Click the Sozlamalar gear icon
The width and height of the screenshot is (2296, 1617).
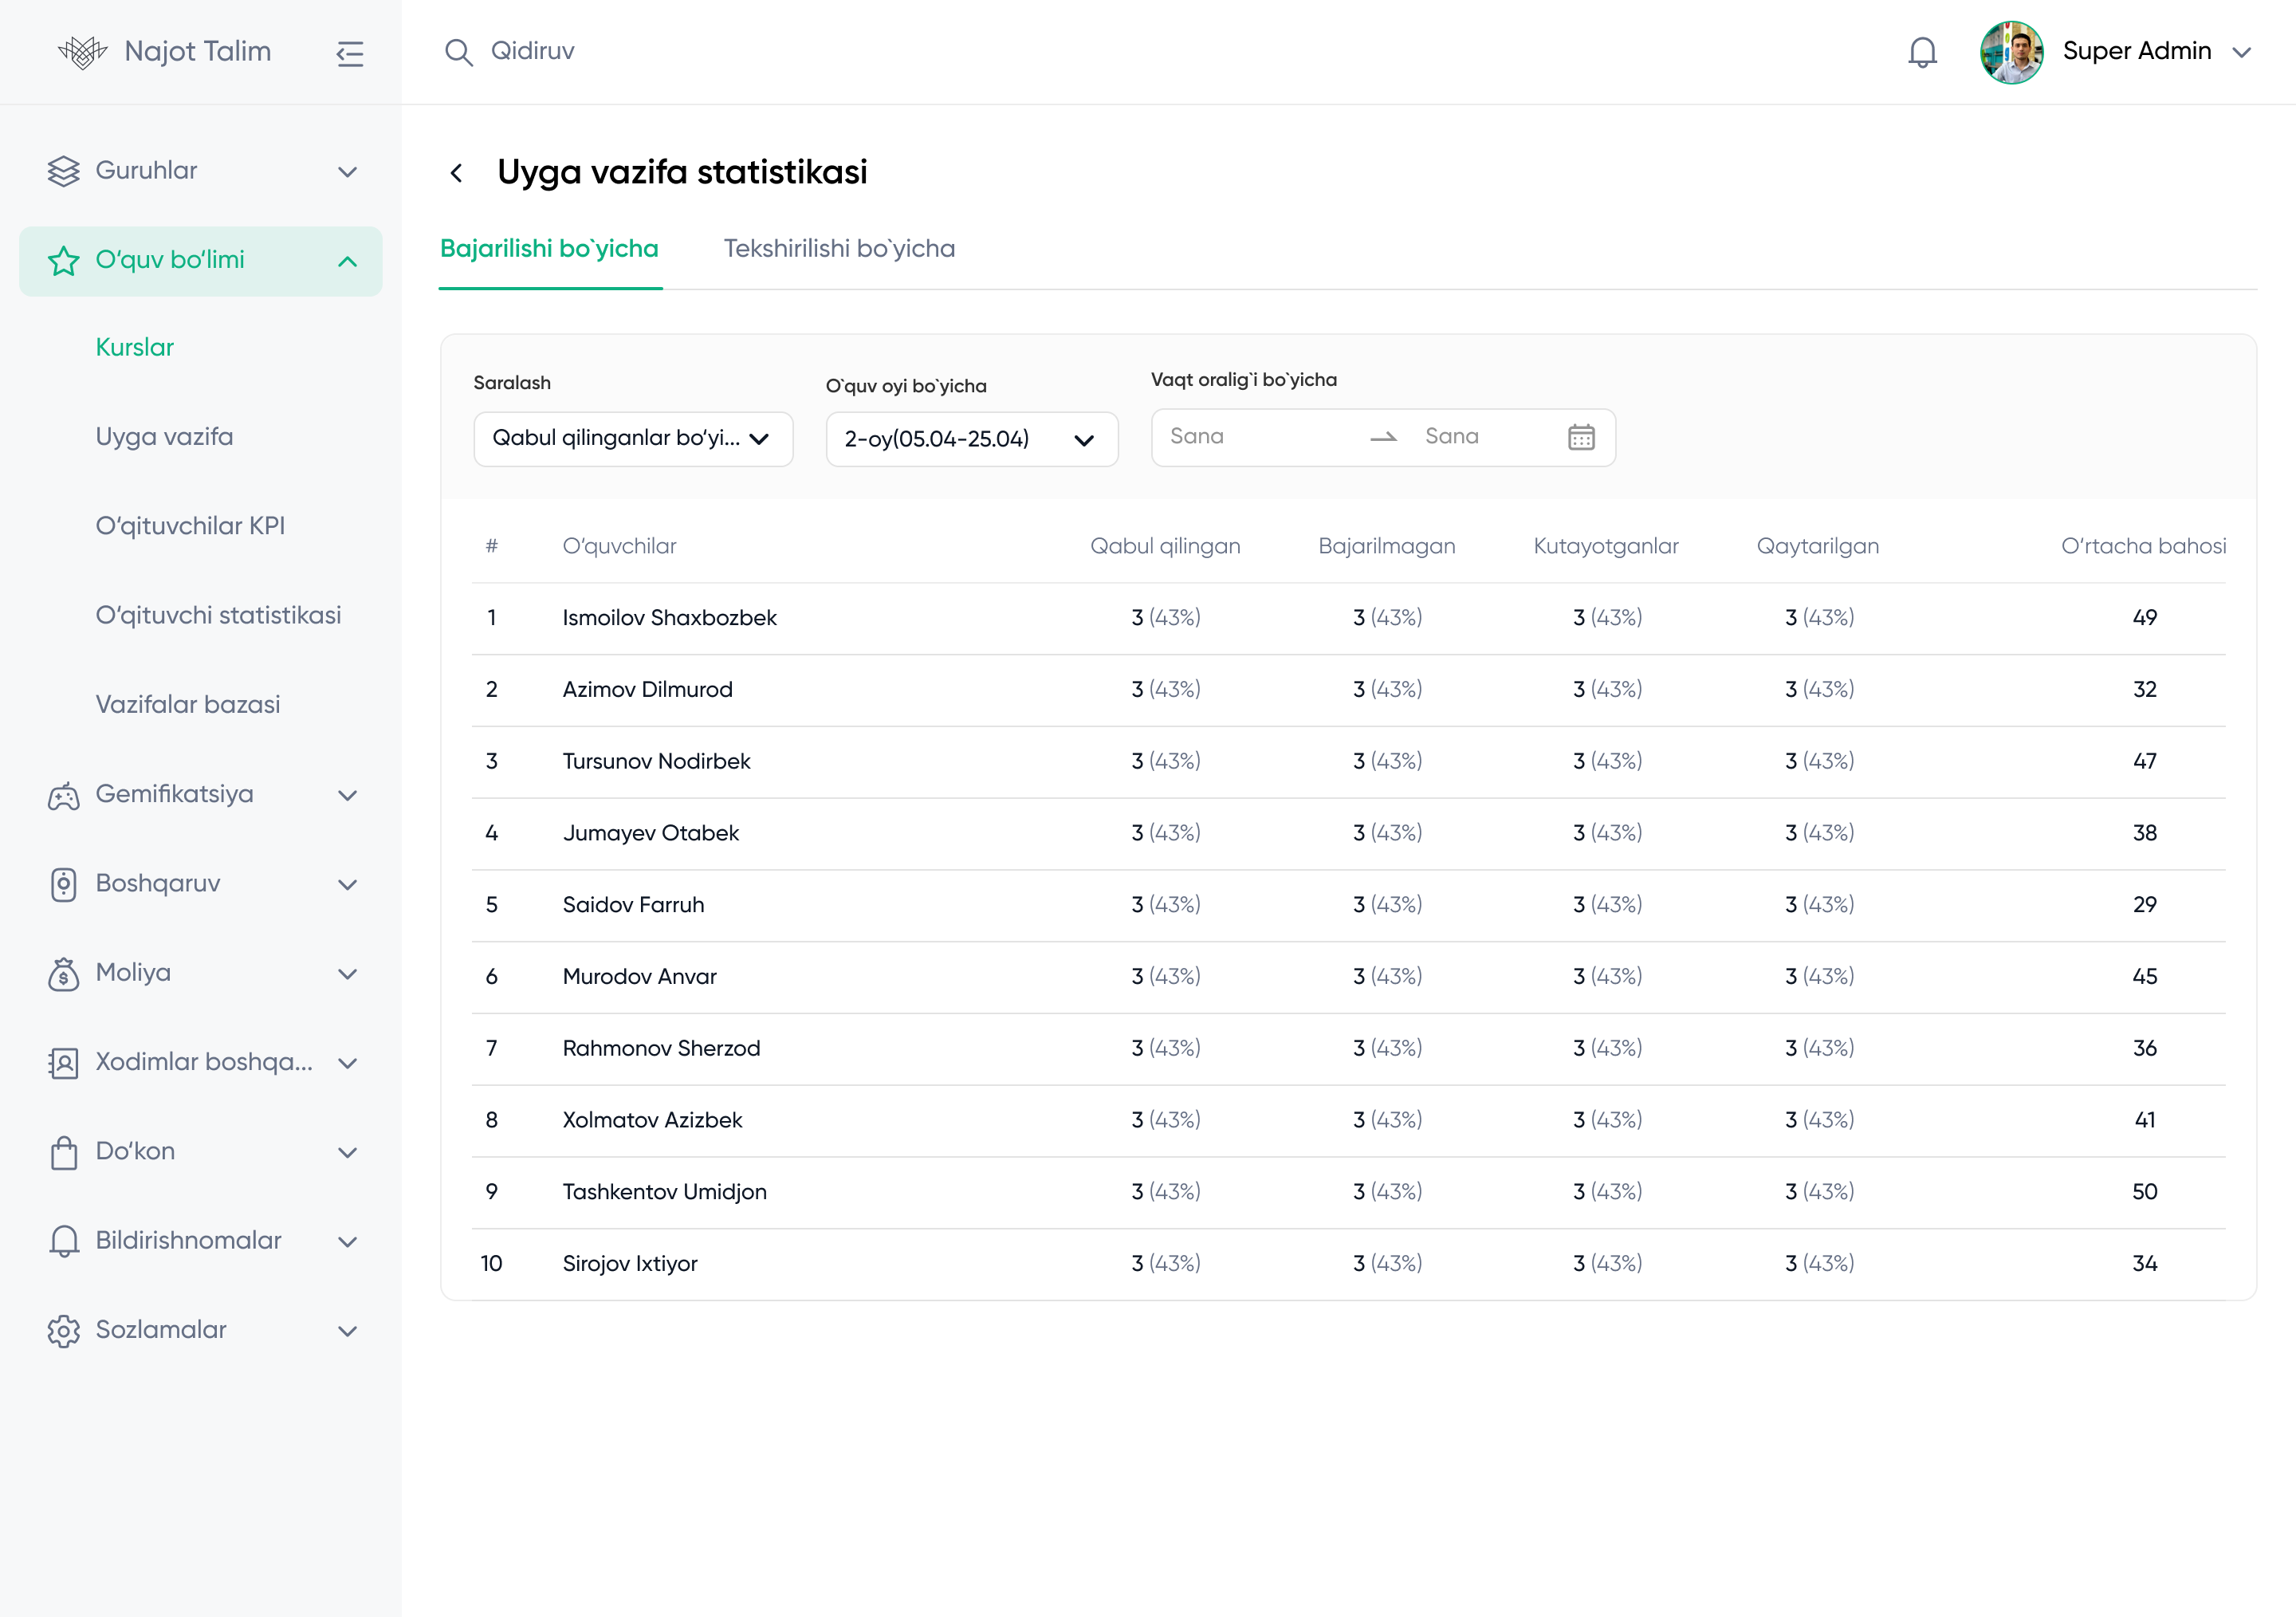point(63,1331)
